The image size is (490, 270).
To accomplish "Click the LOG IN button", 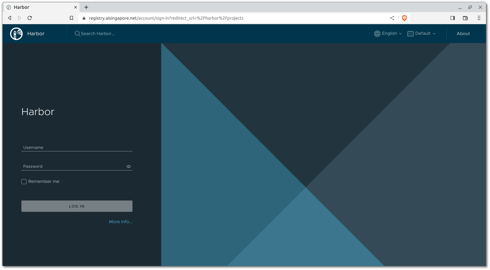I will pyautogui.click(x=77, y=206).
